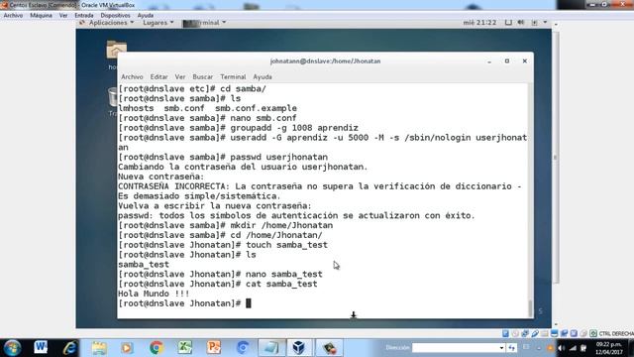Click the VirtualBox video capture indicator
634x357 pixels.
coord(564,333)
